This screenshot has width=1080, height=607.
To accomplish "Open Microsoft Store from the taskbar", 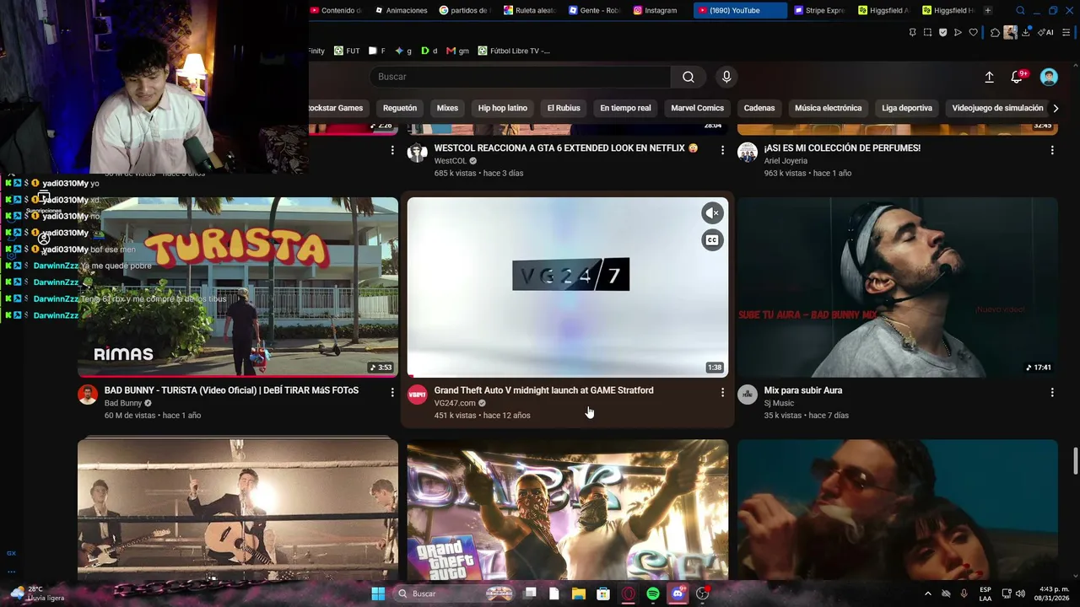I will (603, 594).
